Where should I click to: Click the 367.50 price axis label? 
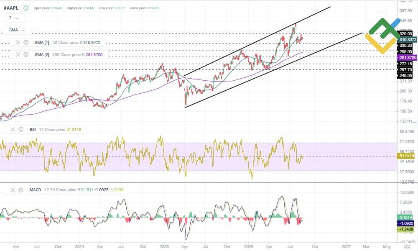[406, 11]
